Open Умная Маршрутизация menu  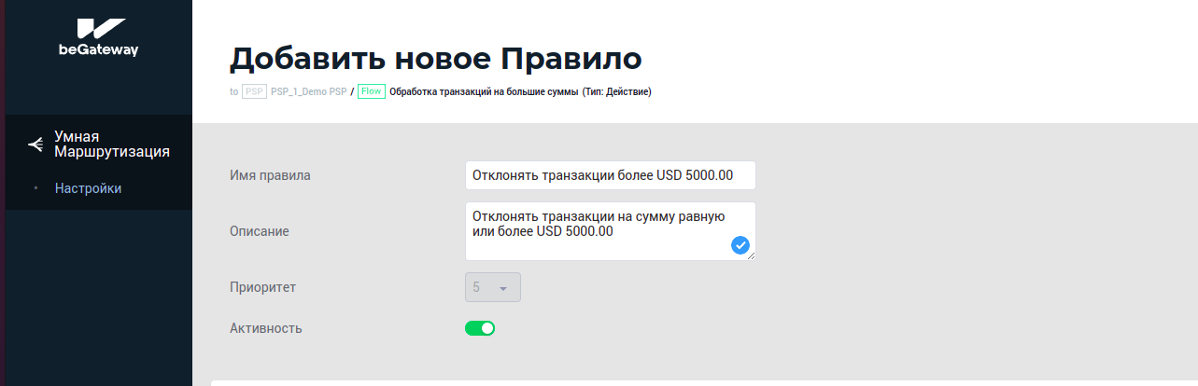112,144
